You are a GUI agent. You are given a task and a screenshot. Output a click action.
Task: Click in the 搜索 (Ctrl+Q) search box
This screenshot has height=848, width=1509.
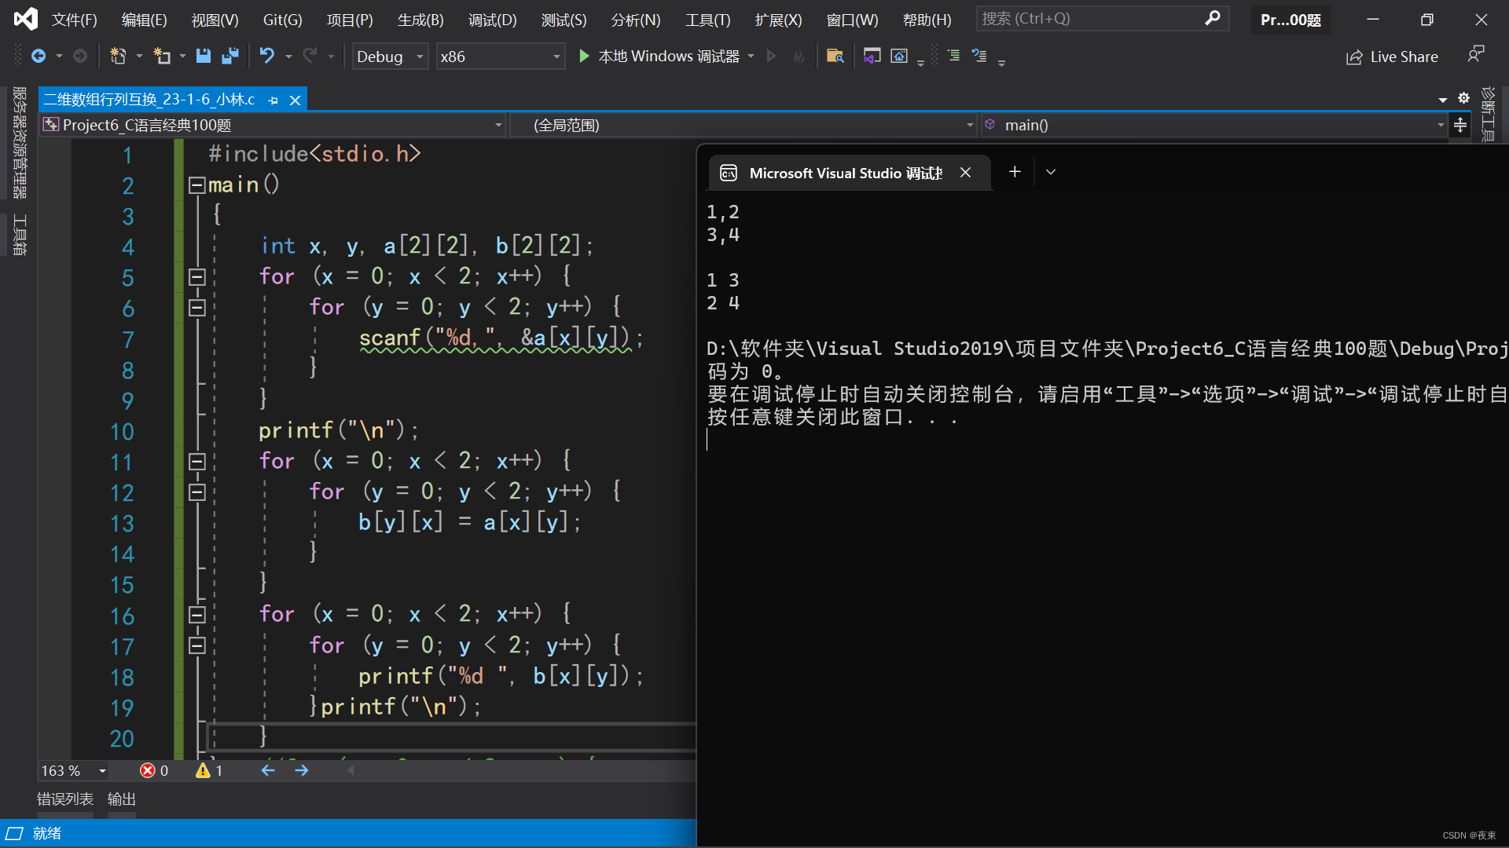click(1089, 18)
